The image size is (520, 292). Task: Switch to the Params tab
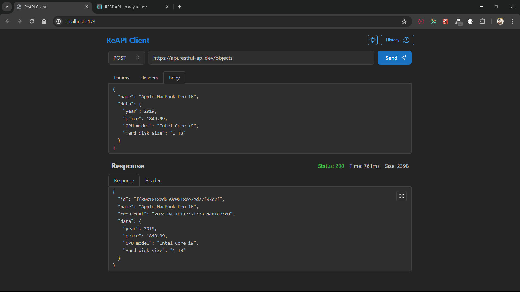[122, 78]
